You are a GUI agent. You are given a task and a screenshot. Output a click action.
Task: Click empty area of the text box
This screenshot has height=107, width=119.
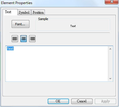click(57, 66)
